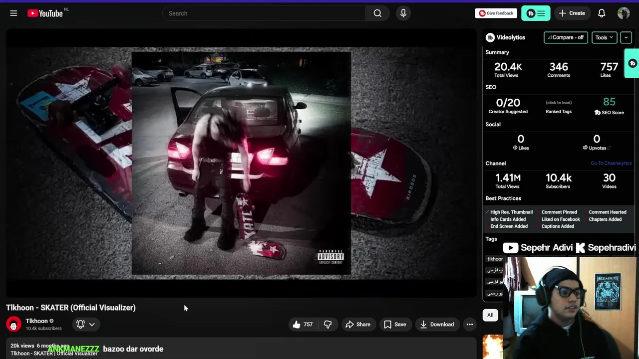Collapse the Videolytics panel with the chevron

pos(626,37)
